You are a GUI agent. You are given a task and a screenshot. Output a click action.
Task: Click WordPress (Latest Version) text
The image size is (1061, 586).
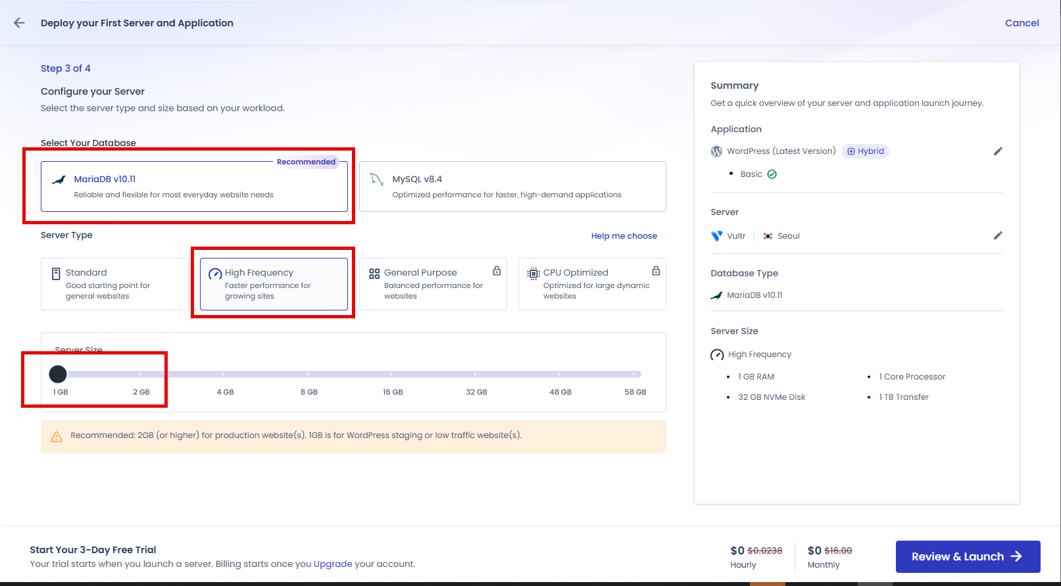point(781,151)
